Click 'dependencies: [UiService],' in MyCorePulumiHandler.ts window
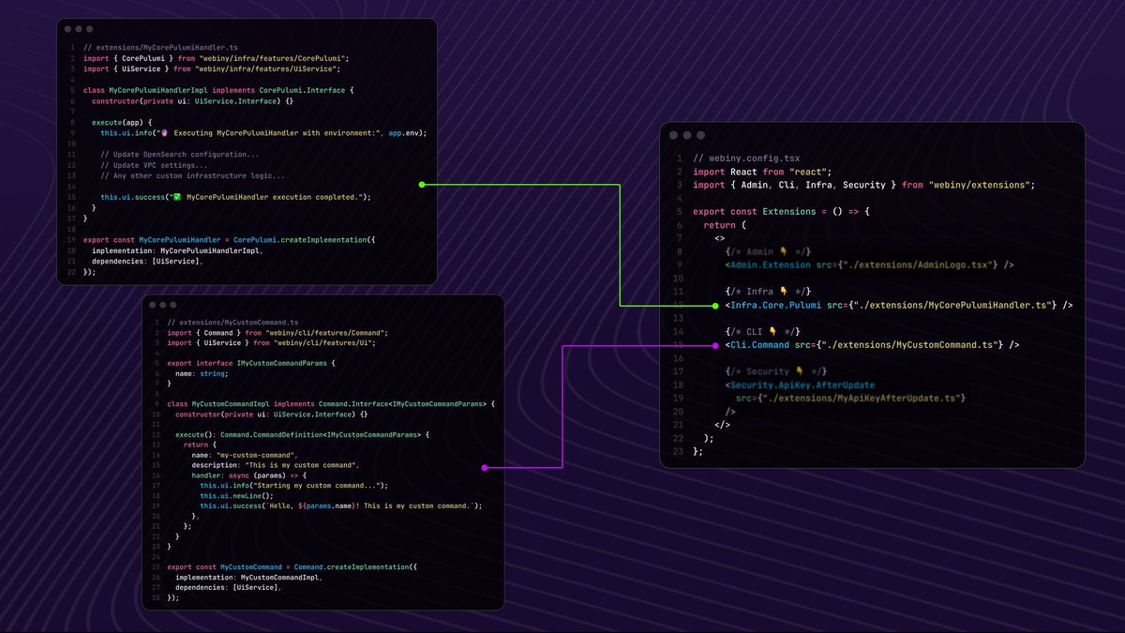 pos(147,262)
